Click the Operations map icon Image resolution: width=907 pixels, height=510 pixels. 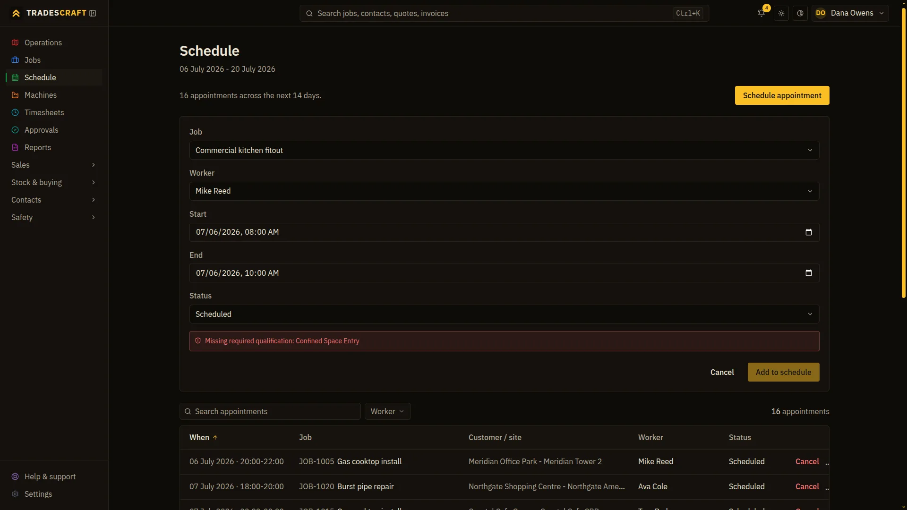[15, 42]
